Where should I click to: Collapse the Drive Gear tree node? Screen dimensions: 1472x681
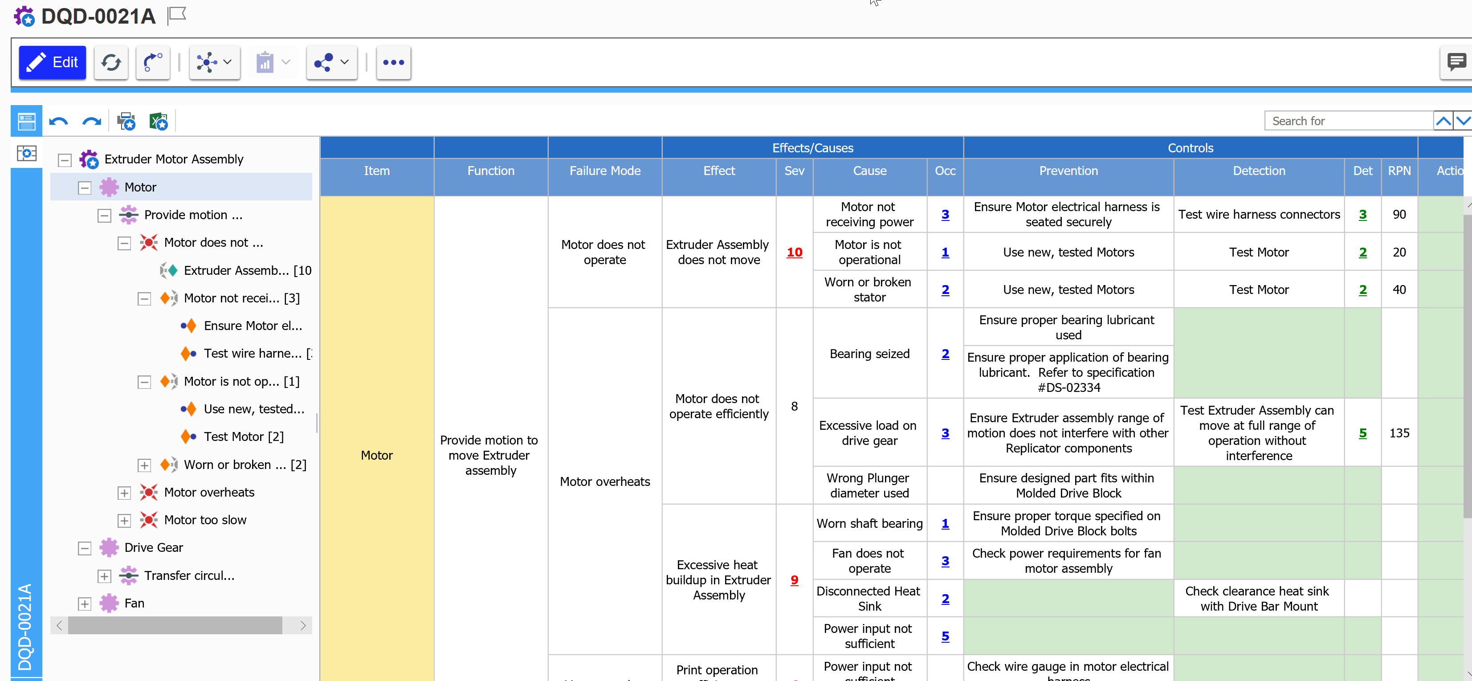click(x=85, y=548)
